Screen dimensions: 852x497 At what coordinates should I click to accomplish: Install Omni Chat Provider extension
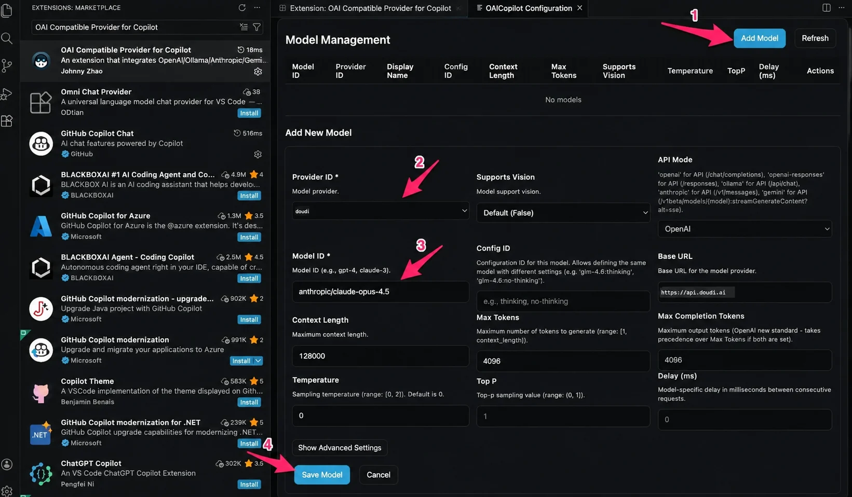click(249, 113)
